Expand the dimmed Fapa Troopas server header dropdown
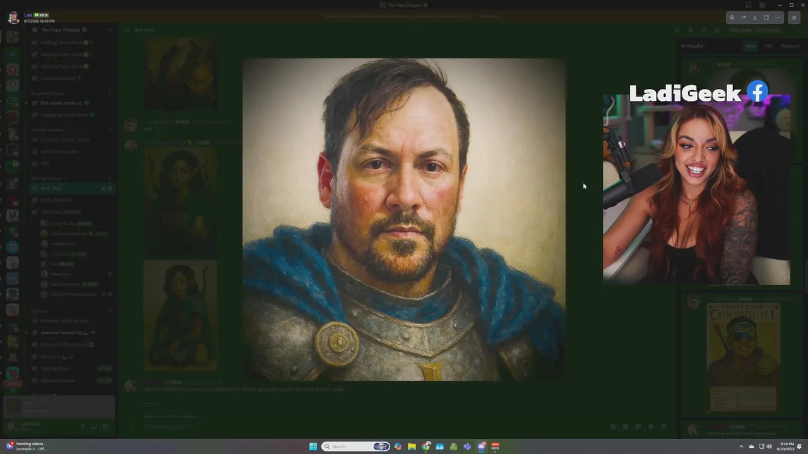Image resolution: width=808 pixels, height=454 pixels. 109,30
